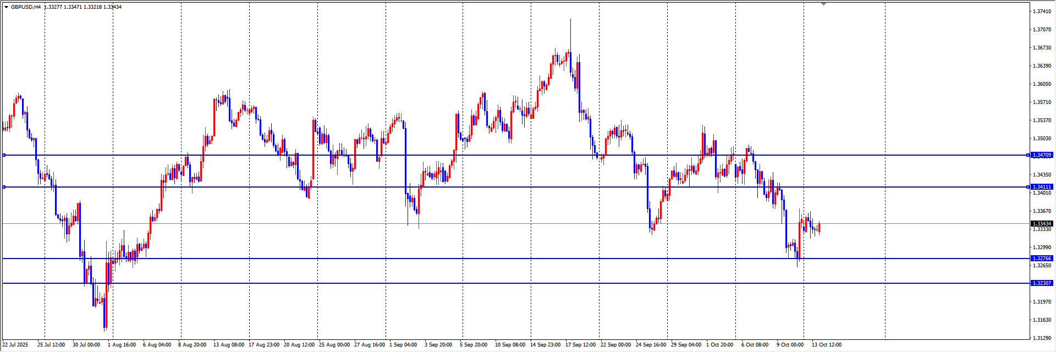The width and height of the screenshot is (1056, 352).
Task: Open the dropdown arrow beside GBPUSD,H4
Action: click(x=6, y=7)
